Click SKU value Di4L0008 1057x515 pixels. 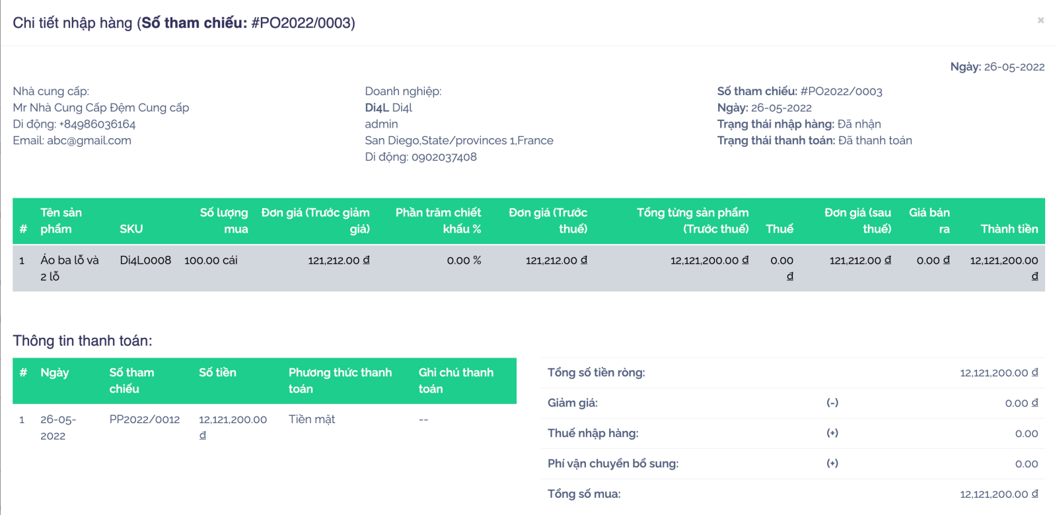(x=145, y=260)
